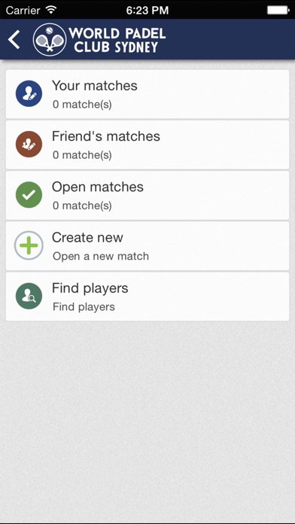Tap 0 matche(s) under Open matches
Image resolution: width=295 pixels, height=524 pixels.
[82, 206]
